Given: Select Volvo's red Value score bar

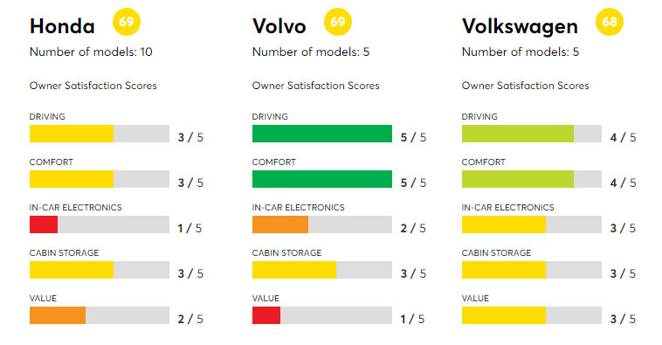Looking at the screenshot, I should point(266,315).
